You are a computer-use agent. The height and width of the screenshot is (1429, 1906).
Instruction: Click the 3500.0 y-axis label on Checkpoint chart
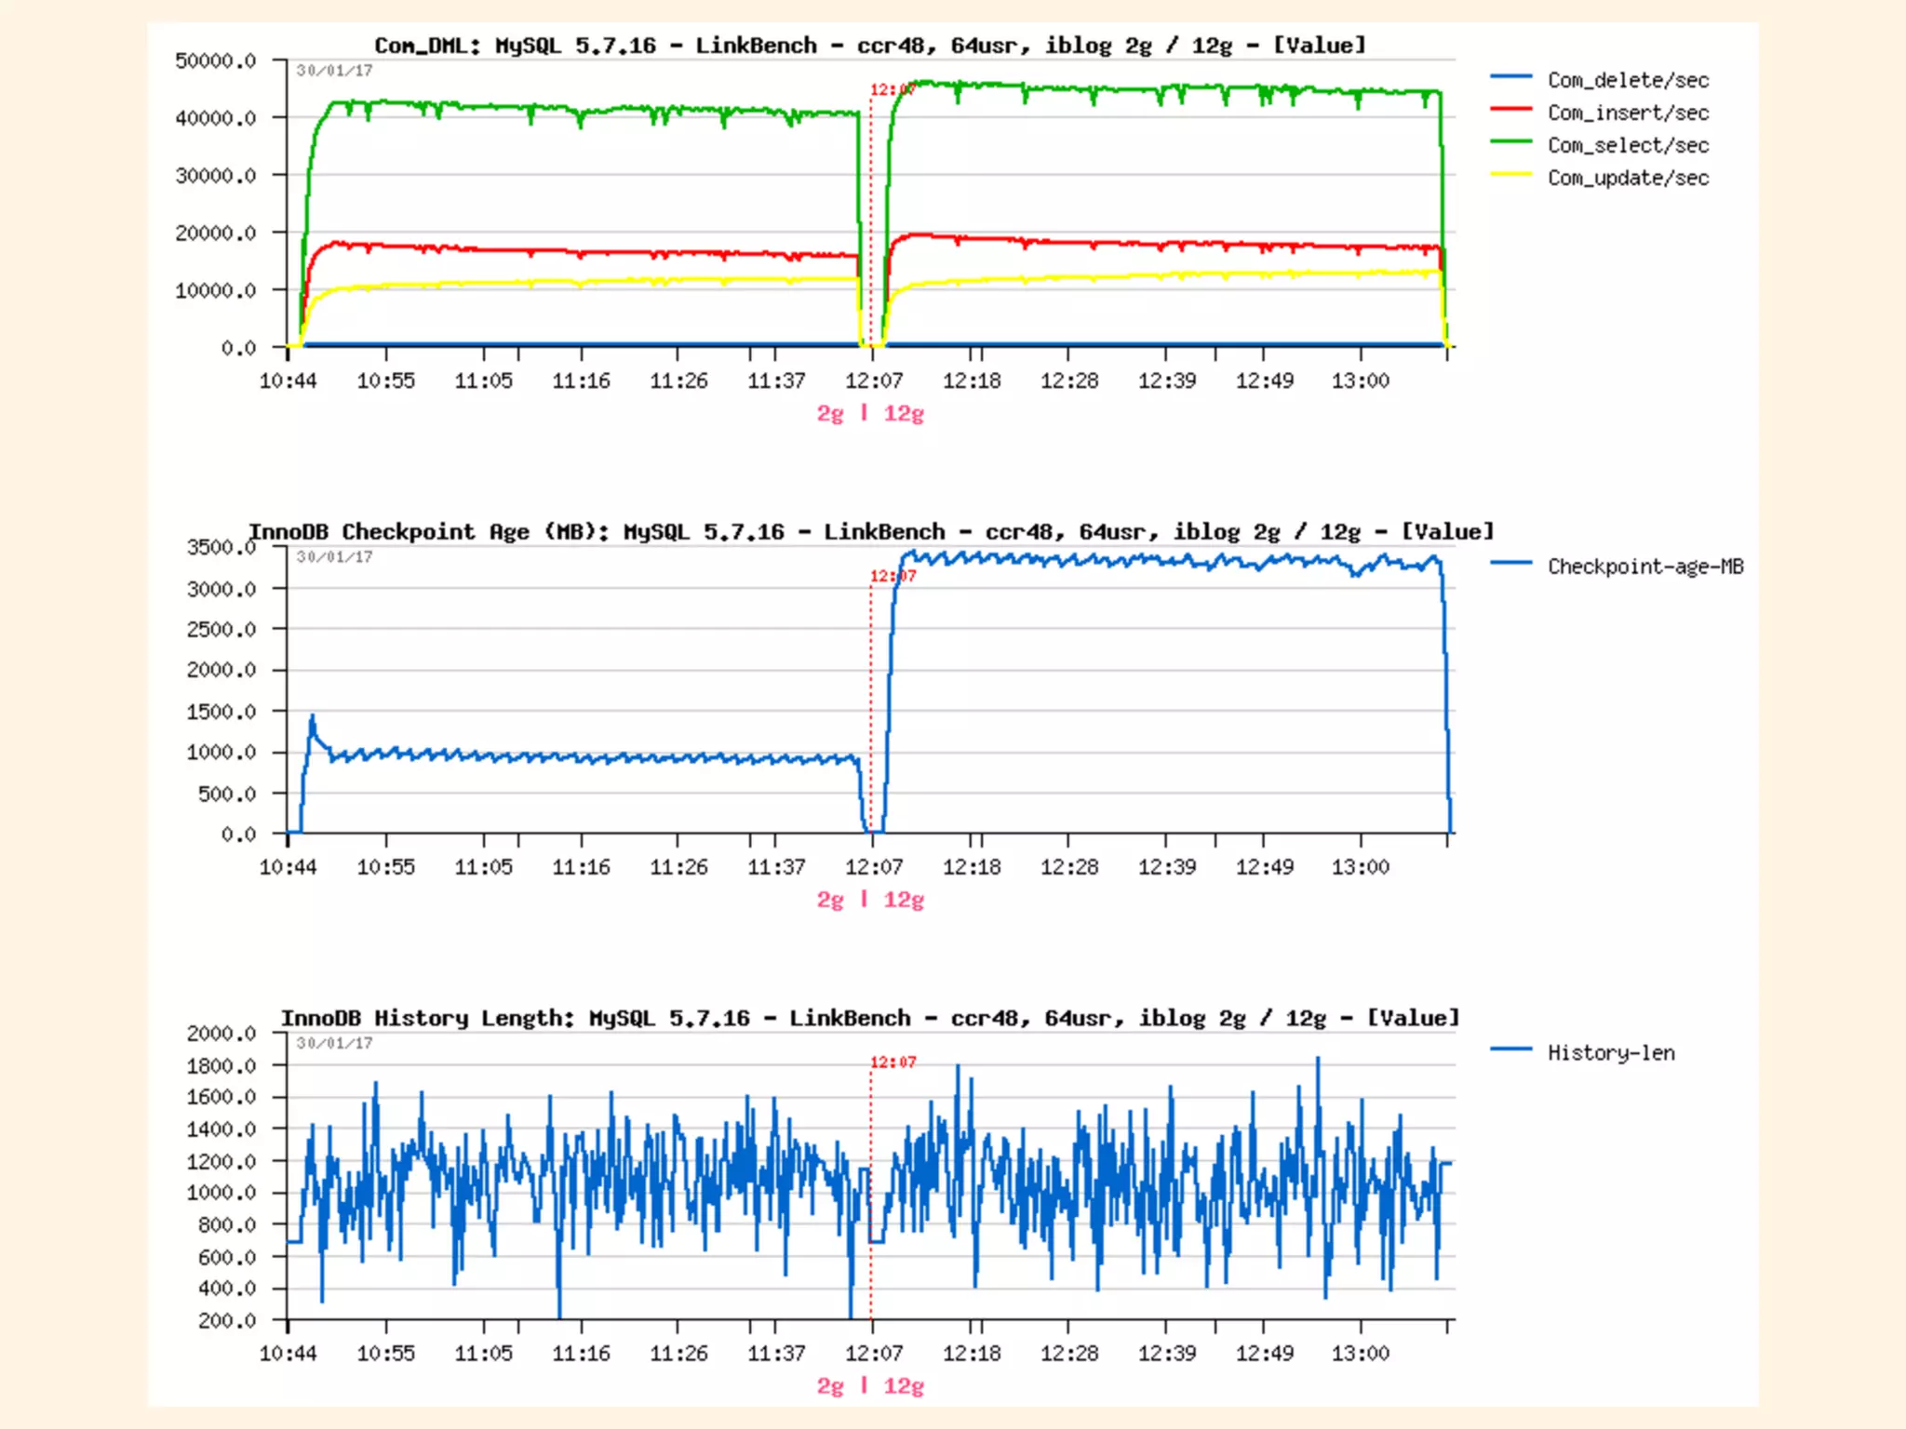coord(221,548)
